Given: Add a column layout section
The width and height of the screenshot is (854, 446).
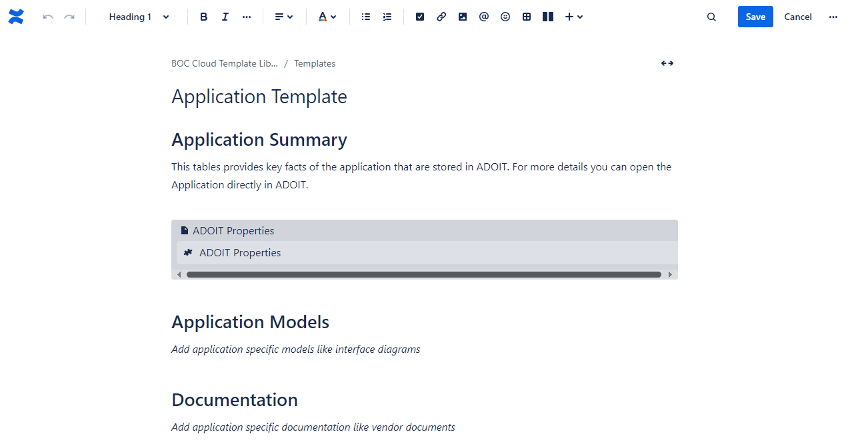Looking at the screenshot, I should 548,17.
